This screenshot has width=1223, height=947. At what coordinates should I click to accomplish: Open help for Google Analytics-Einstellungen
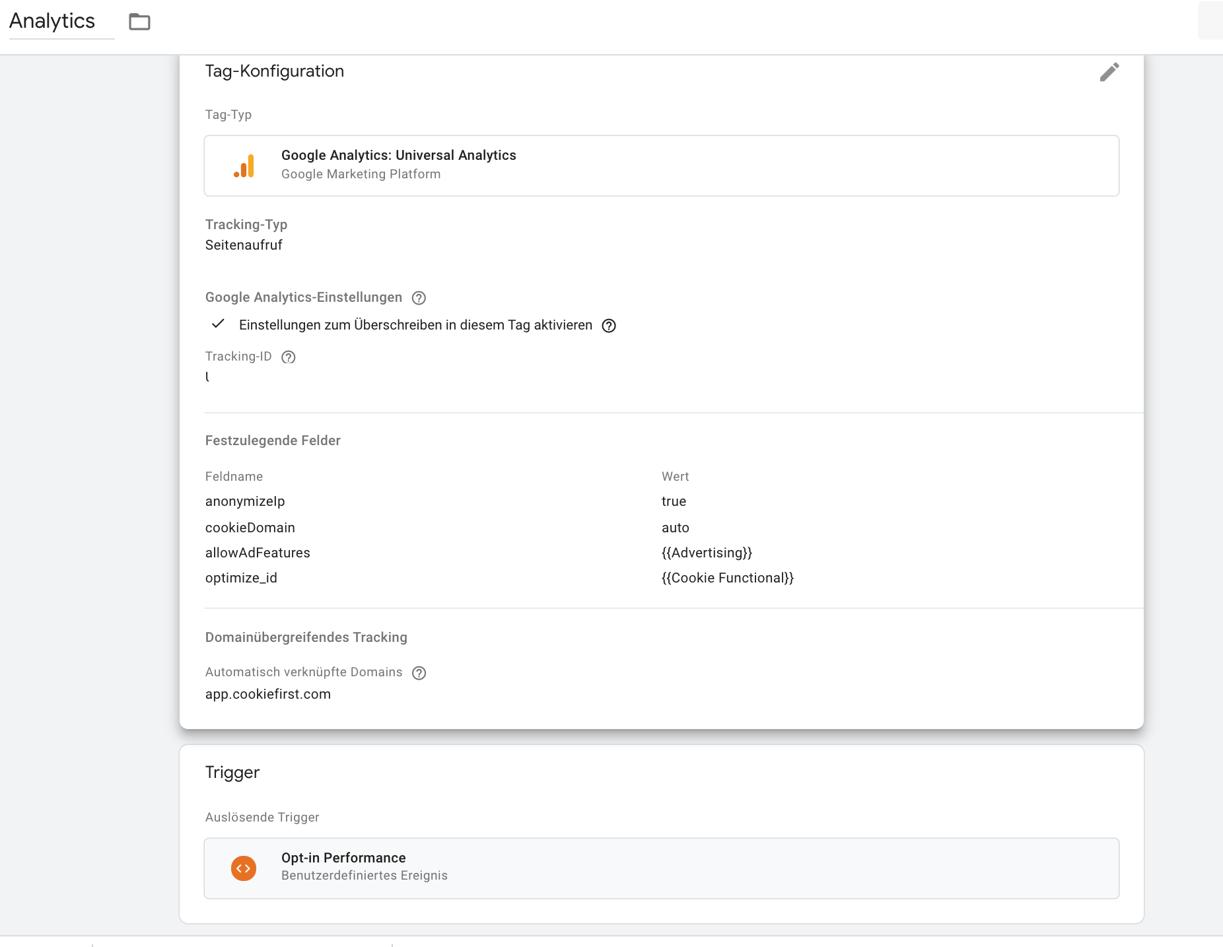click(x=419, y=298)
